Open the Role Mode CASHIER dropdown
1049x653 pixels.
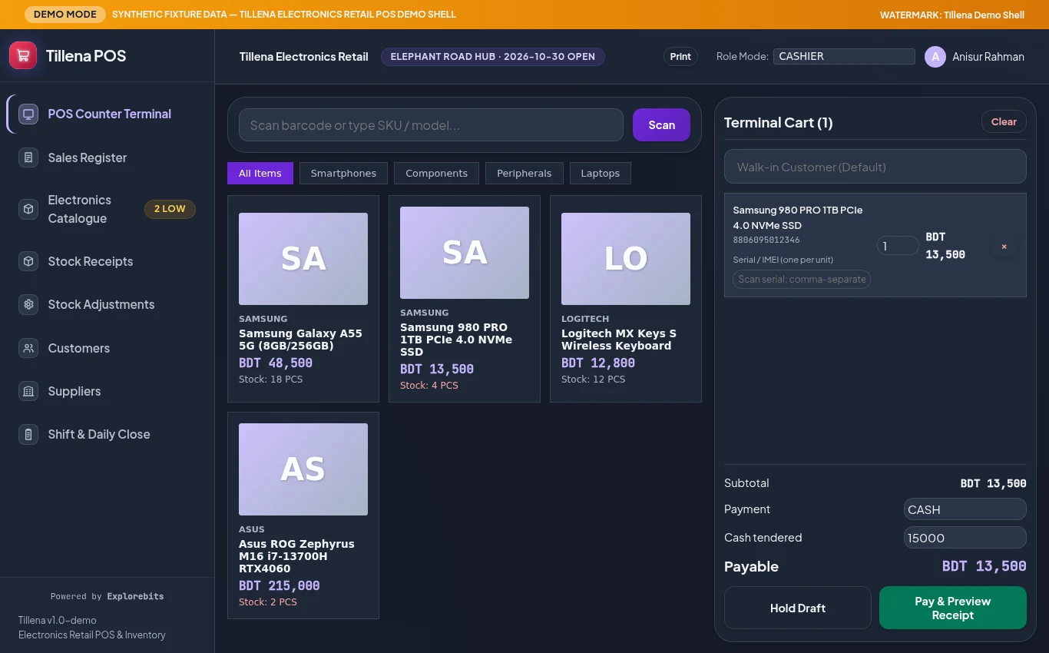point(844,56)
